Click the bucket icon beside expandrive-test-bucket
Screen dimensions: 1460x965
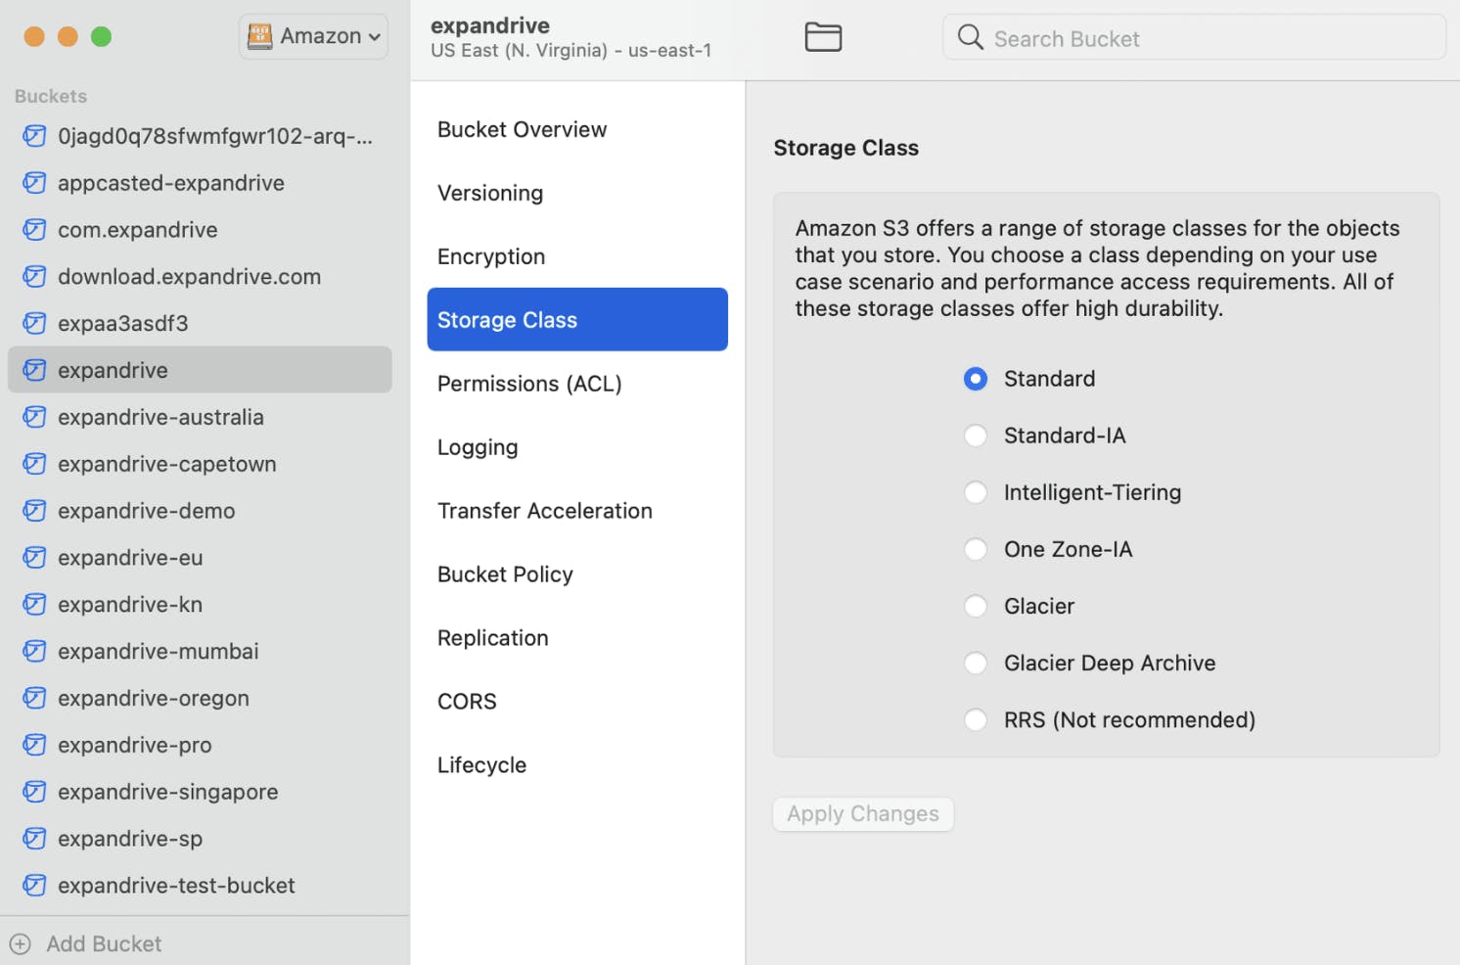[34, 886]
